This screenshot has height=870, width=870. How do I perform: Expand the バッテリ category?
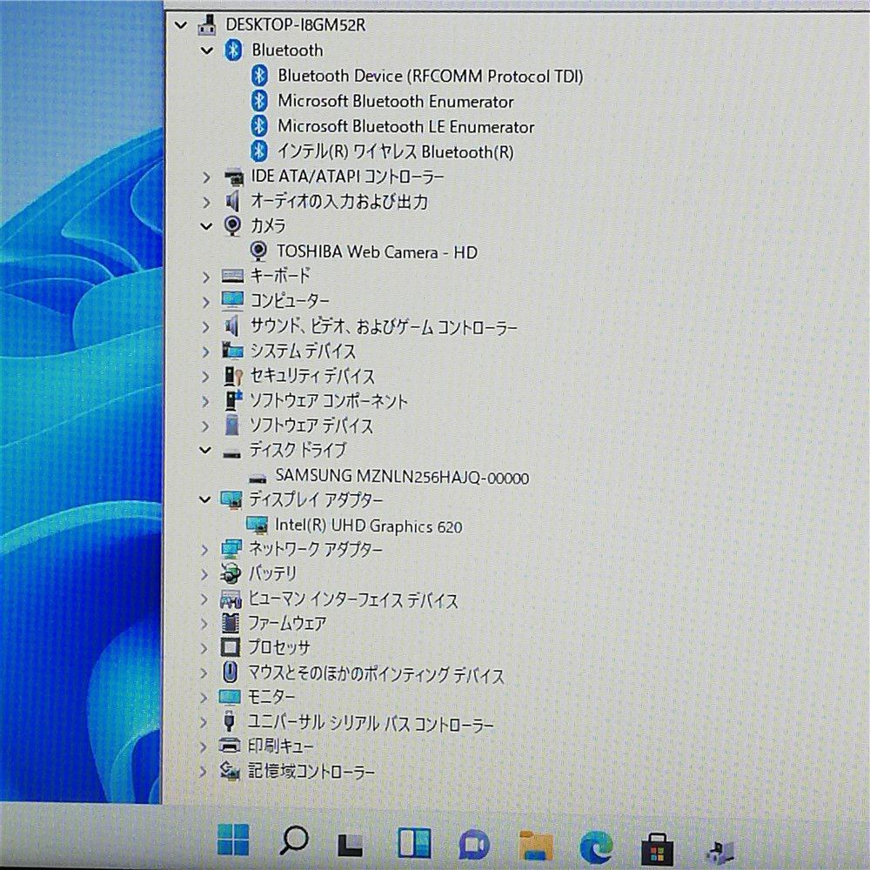coord(204,574)
